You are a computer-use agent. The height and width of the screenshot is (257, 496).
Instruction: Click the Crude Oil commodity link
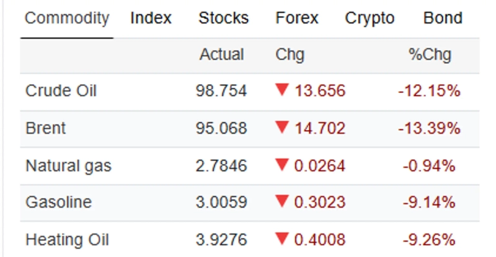tap(61, 92)
